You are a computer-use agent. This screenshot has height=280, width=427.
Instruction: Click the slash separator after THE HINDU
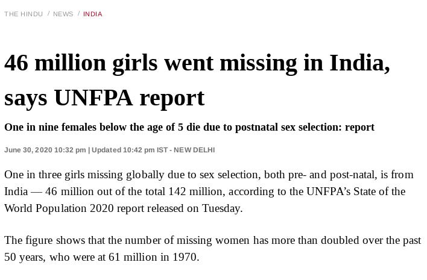48,14
